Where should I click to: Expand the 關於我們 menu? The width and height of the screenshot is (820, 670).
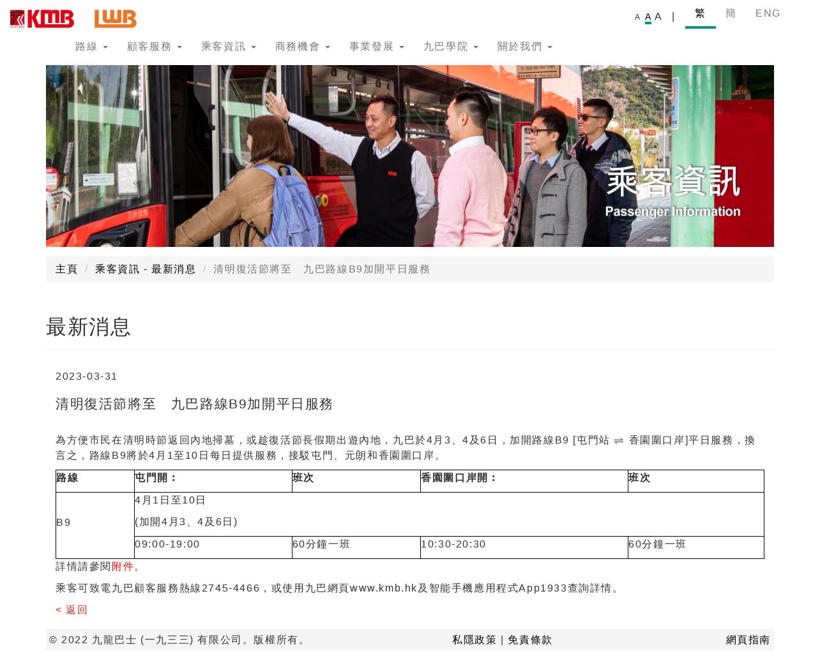pyautogui.click(x=525, y=47)
